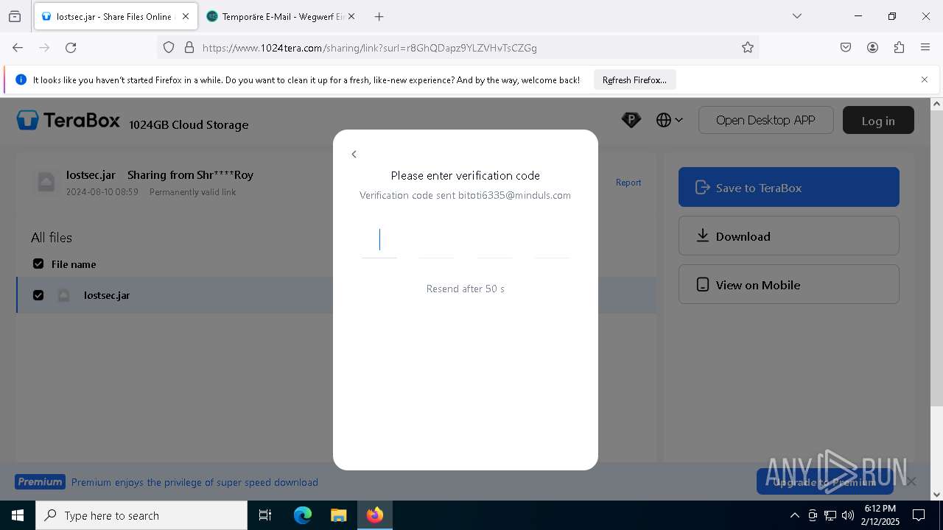Viewport: 943px width, 530px height.
Task: Show hidden system tray icons
Action: coord(794,515)
